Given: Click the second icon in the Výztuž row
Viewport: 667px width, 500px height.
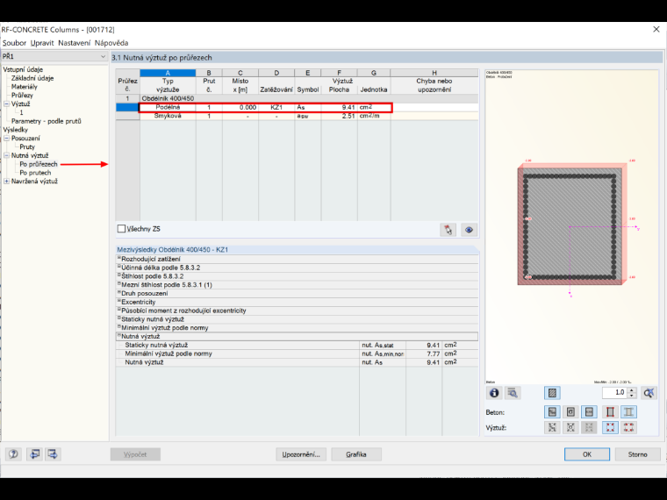Looking at the screenshot, I should [570, 427].
